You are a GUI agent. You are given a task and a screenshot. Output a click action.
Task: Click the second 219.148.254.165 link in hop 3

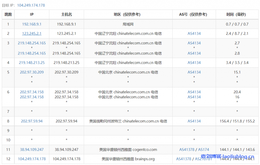coord(31,53)
